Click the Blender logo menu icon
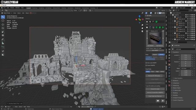 (2, 8)
